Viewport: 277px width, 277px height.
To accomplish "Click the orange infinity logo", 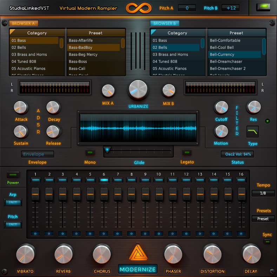I will point(138,8).
